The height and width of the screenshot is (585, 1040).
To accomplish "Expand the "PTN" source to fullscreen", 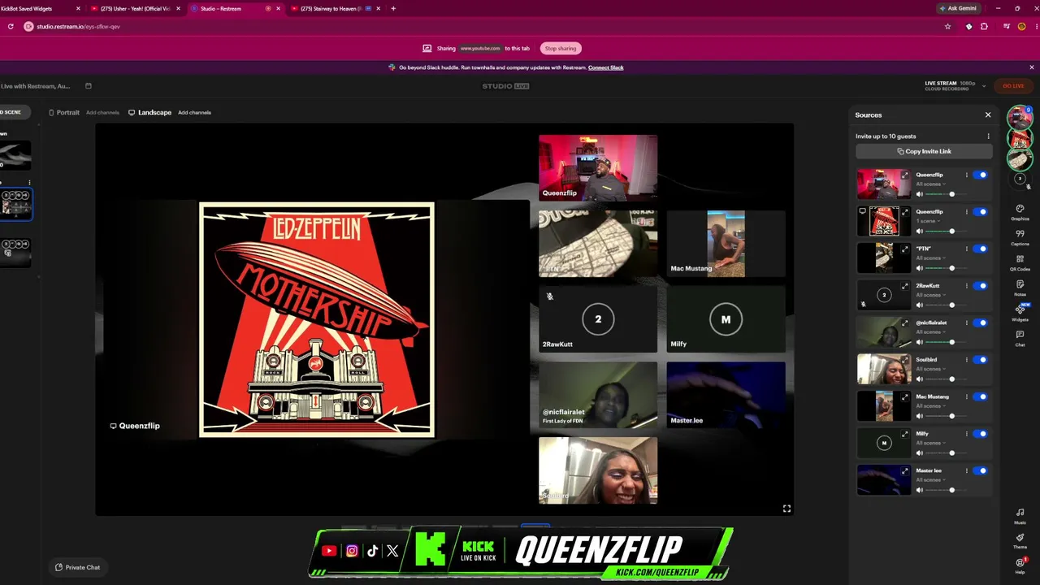I will 905,249.
